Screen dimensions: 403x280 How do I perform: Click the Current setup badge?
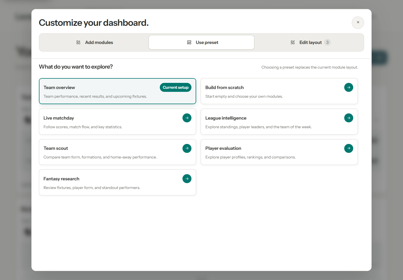tap(176, 87)
